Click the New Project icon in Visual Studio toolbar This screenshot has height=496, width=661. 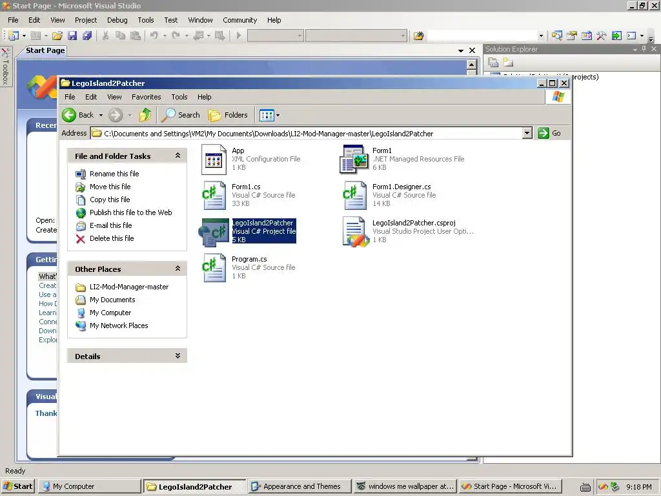point(14,36)
